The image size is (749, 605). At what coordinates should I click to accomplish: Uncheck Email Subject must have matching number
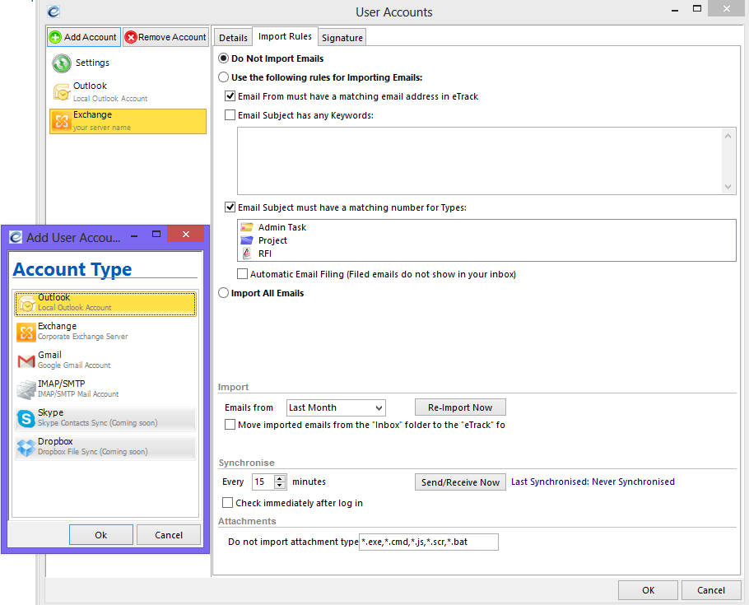pos(230,207)
